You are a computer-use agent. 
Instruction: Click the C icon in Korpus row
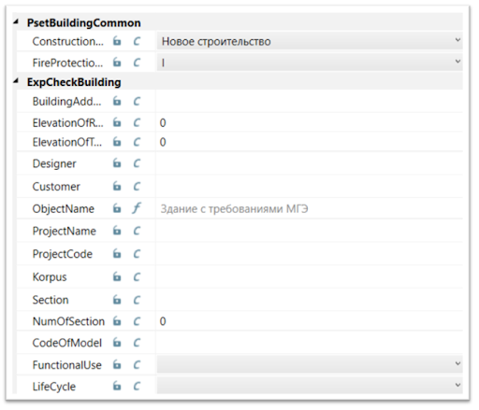[x=137, y=276]
